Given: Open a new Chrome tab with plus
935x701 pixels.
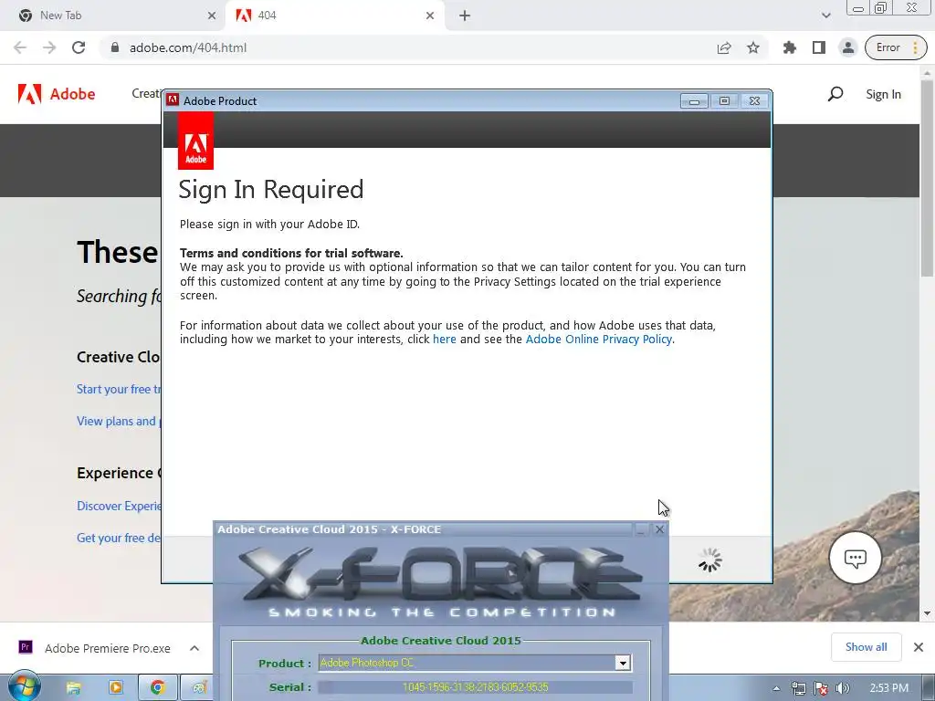Looking at the screenshot, I should coord(465,16).
